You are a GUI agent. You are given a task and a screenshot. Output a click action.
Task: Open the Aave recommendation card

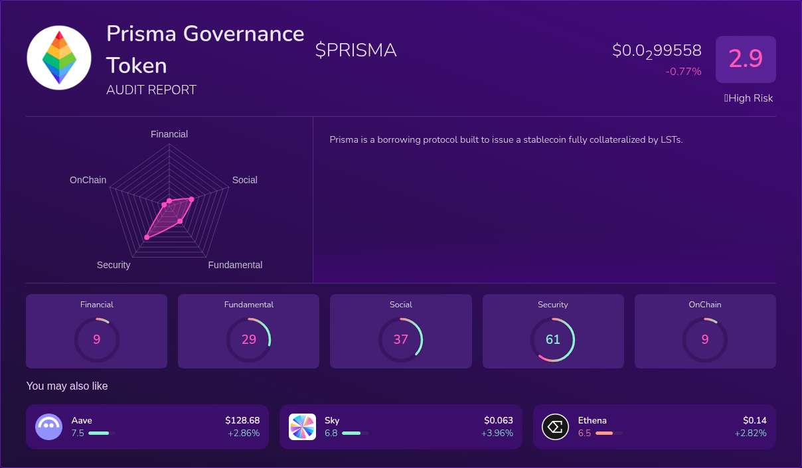click(x=147, y=427)
